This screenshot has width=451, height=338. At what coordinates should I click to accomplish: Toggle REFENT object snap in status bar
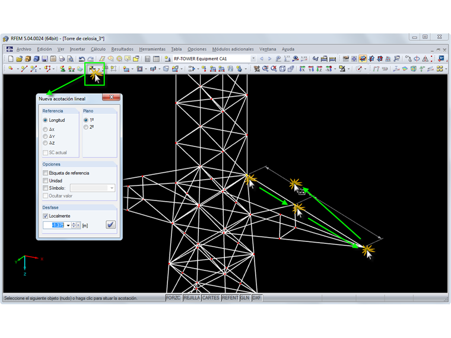230,298
